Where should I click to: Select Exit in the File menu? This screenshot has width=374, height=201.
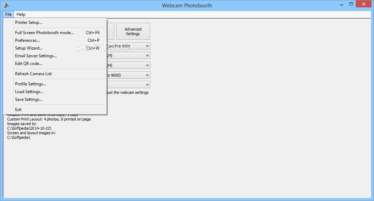(60, 110)
